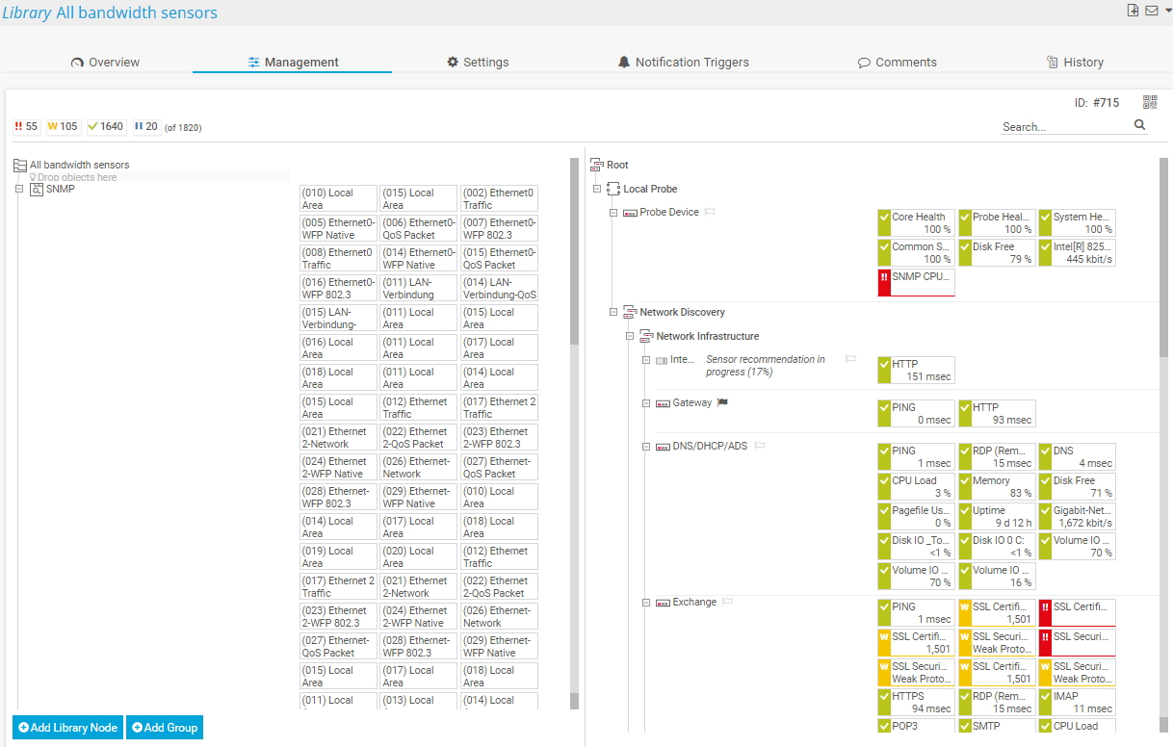Click the magnifier search icon

(1139, 125)
